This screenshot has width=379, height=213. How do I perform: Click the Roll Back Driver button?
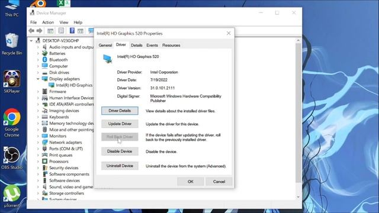pos(120,137)
